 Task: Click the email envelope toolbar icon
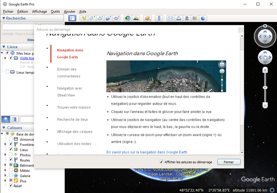tap(171, 18)
